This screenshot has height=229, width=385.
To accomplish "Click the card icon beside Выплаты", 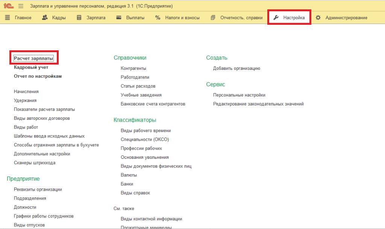I will click(119, 18).
